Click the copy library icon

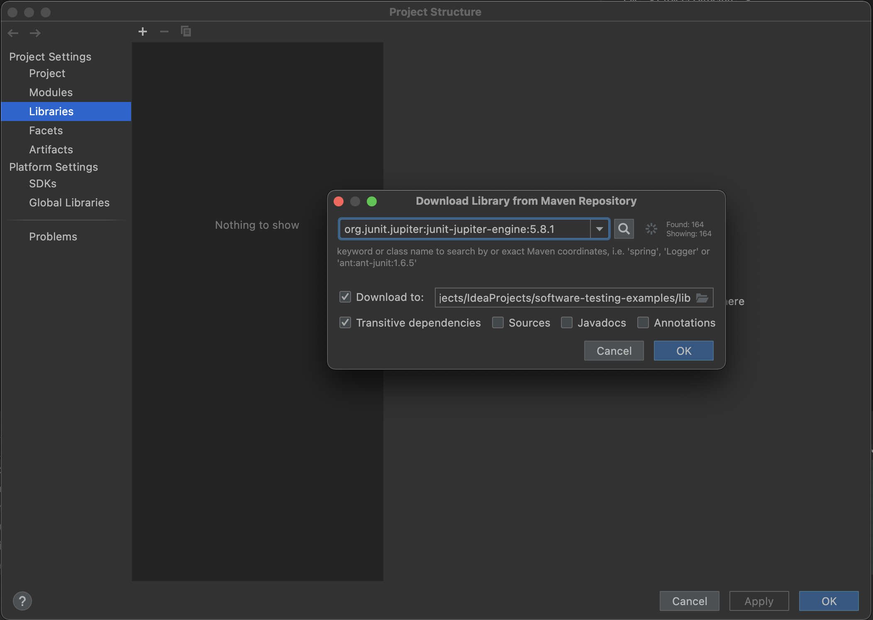186,31
